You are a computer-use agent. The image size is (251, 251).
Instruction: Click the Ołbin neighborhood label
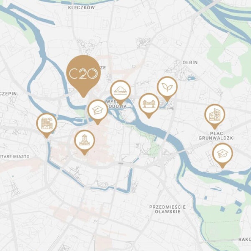pos(190,62)
